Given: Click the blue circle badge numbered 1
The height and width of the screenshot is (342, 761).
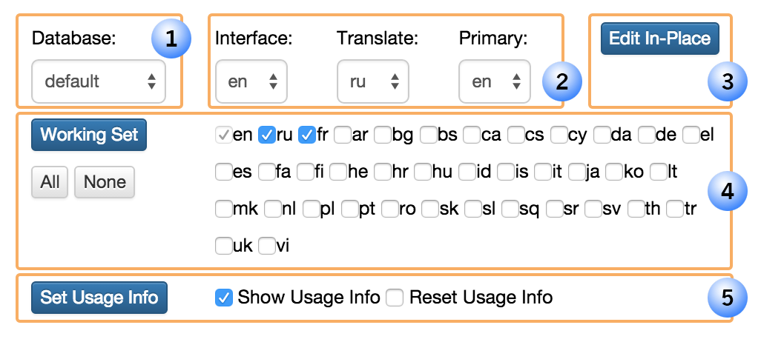Looking at the screenshot, I should coord(171,39).
